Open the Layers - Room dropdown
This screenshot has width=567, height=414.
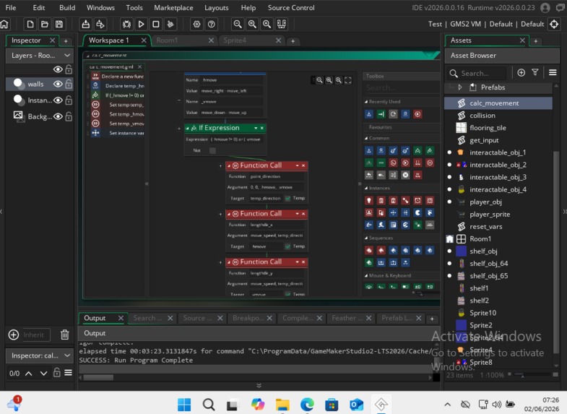pyautogui.click(x=40, y=56)
